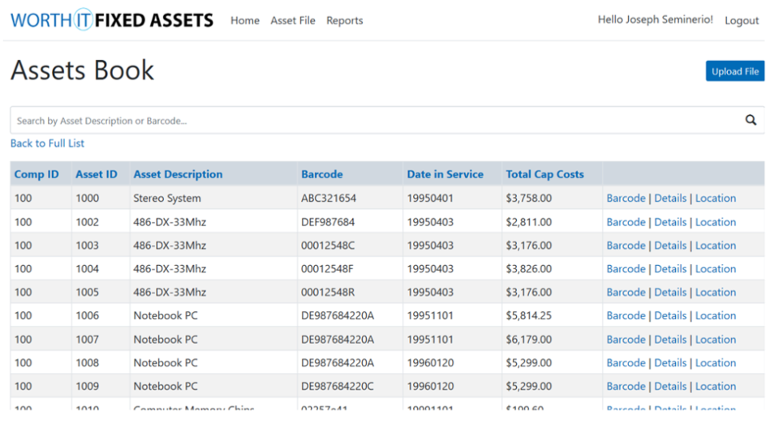Click the Worth IT Fixed Assets logo
The height and width of the screenshot is (428, 779).
(112, 20)
